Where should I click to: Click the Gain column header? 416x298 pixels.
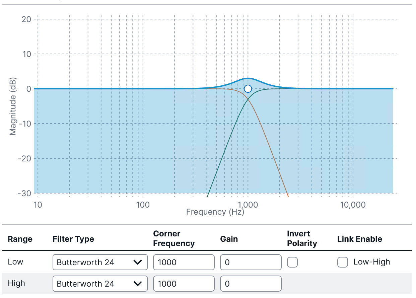229,239
